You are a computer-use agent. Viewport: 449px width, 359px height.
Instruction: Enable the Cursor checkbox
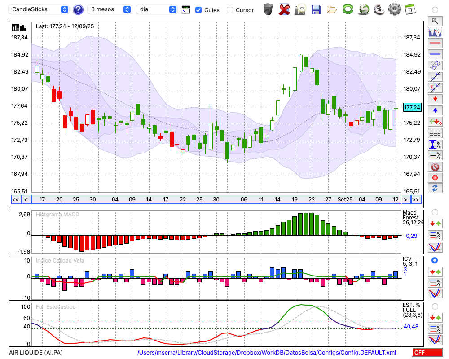tap(229, 10)
